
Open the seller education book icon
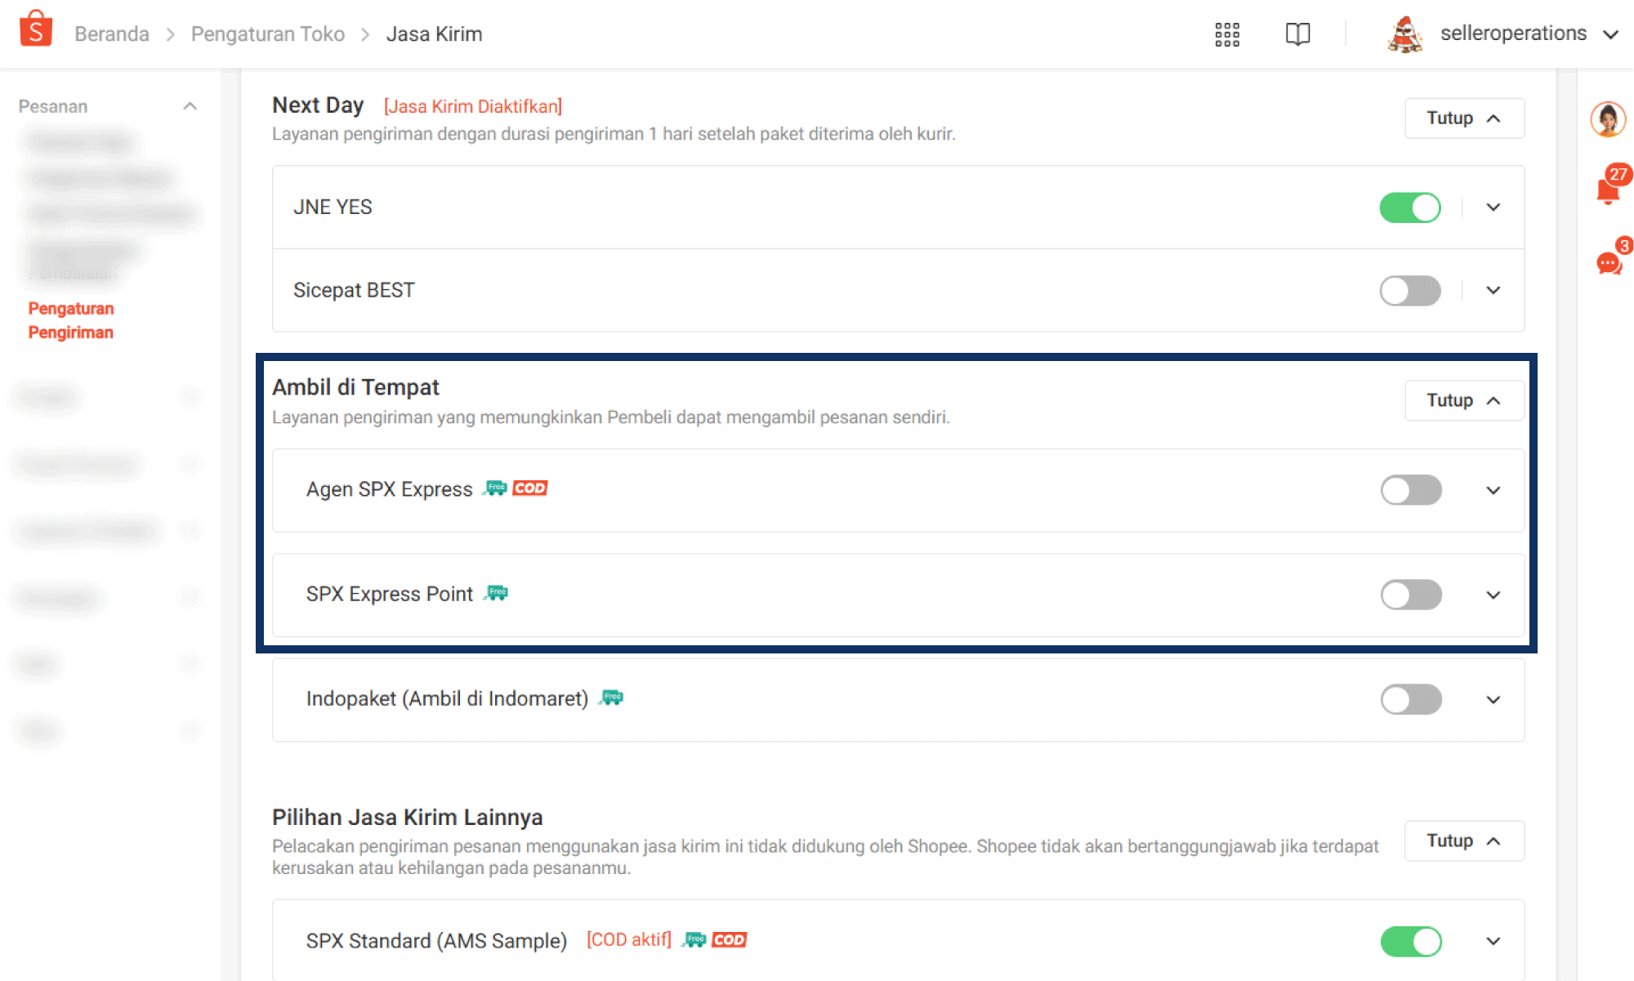(1297, 34)
